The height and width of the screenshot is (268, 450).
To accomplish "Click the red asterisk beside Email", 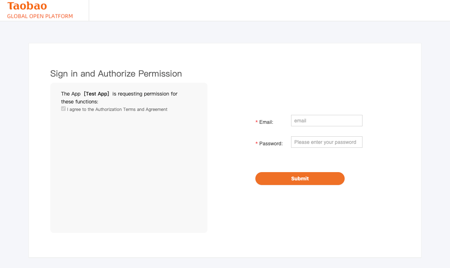I will 256,122.
